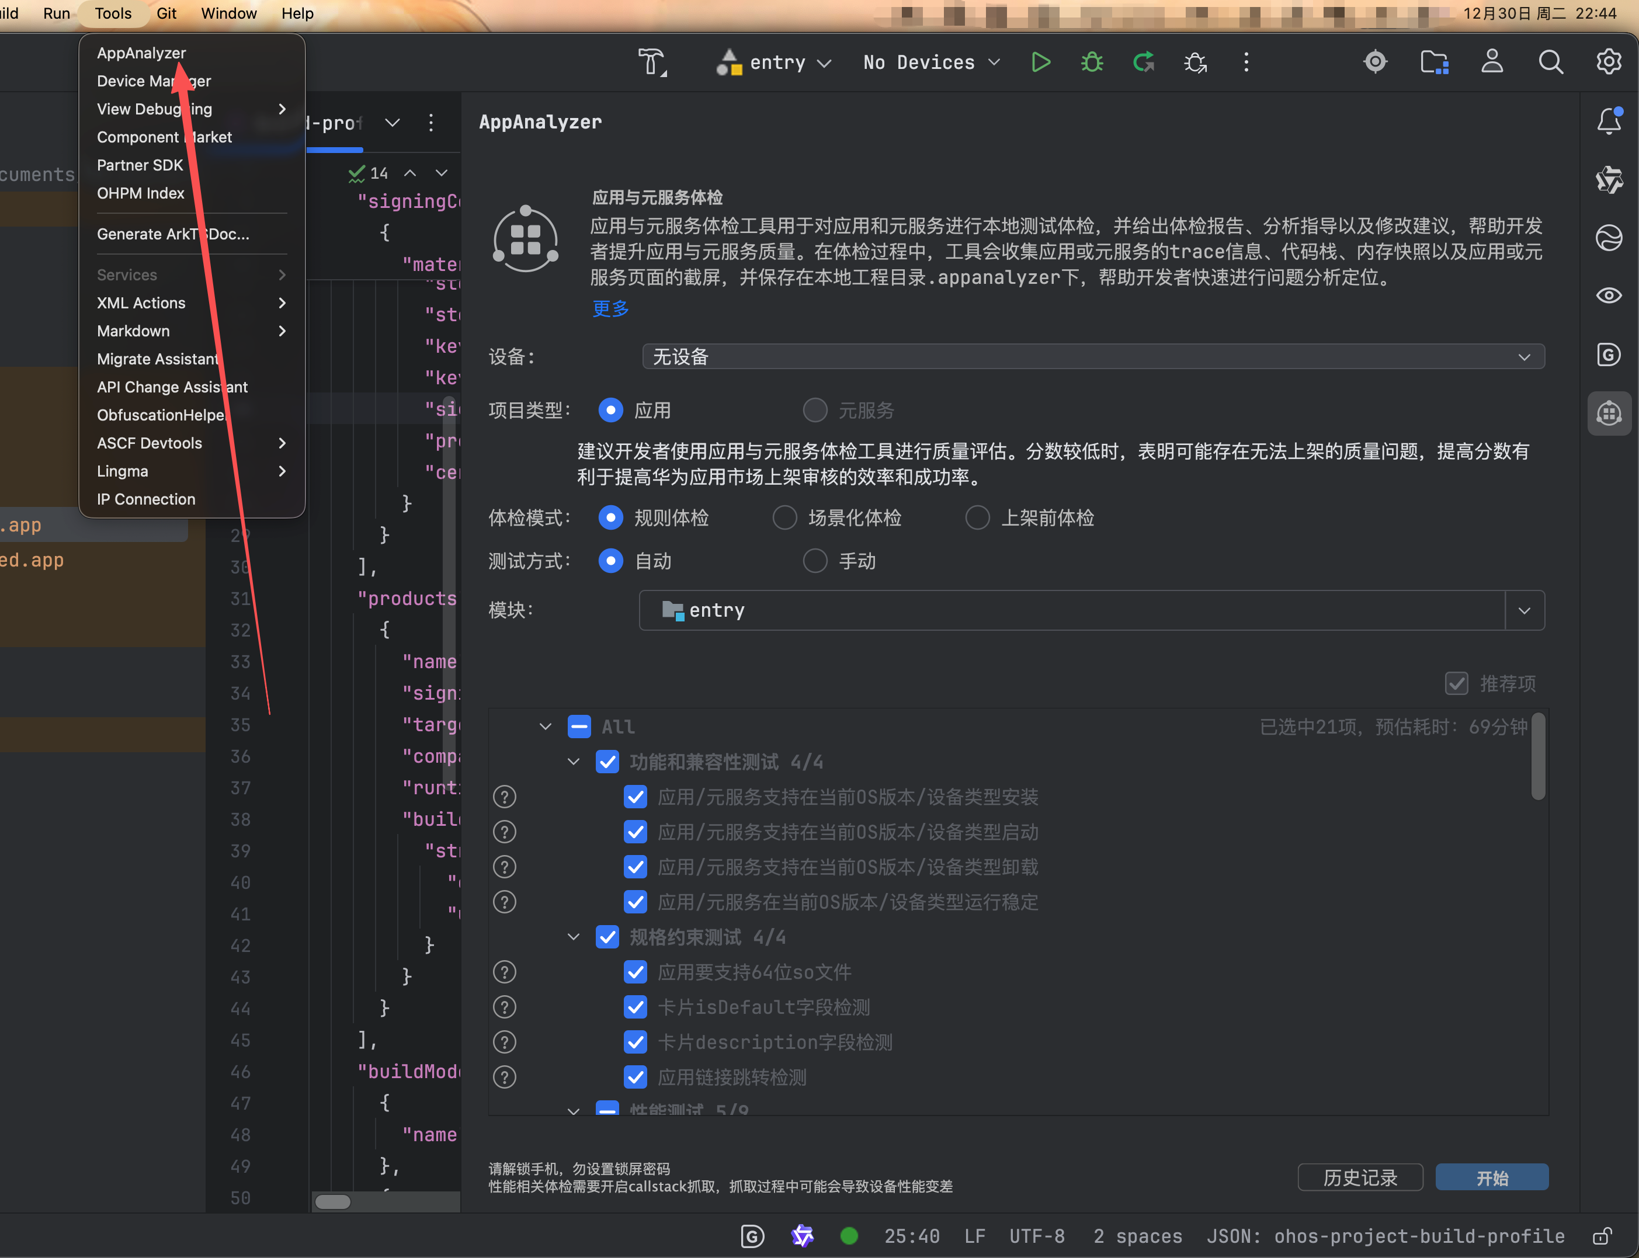Screen dimensions: 1639x1258
Task: Click the AppAnalyzer sidebar tool icon
Action: (1609, 413)
